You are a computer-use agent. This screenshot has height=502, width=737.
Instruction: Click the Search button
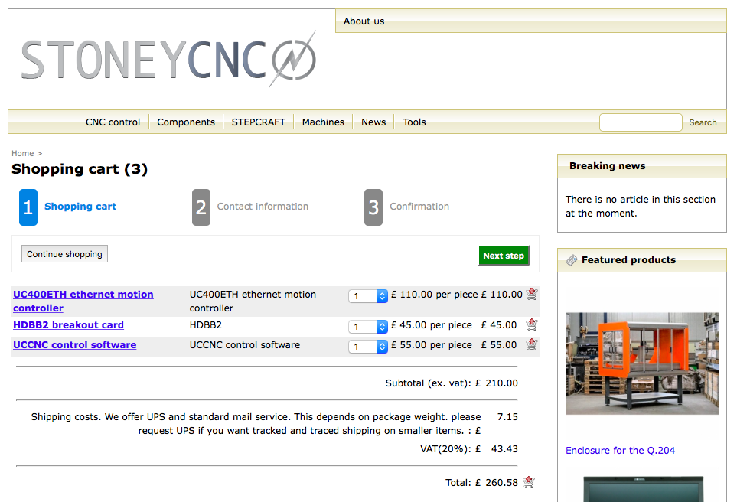click(703, 122)
